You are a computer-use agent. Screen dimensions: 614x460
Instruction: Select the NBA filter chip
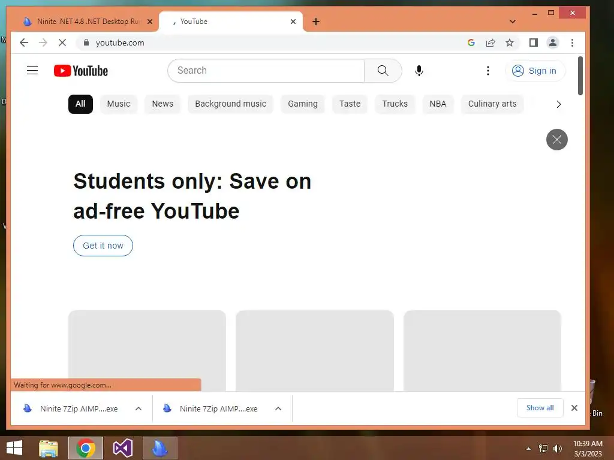438,104
